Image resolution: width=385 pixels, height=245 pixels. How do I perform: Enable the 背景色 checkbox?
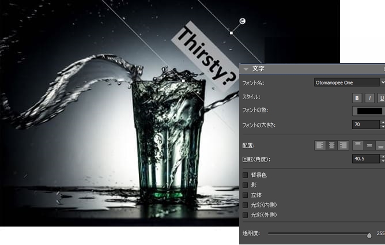245,175
